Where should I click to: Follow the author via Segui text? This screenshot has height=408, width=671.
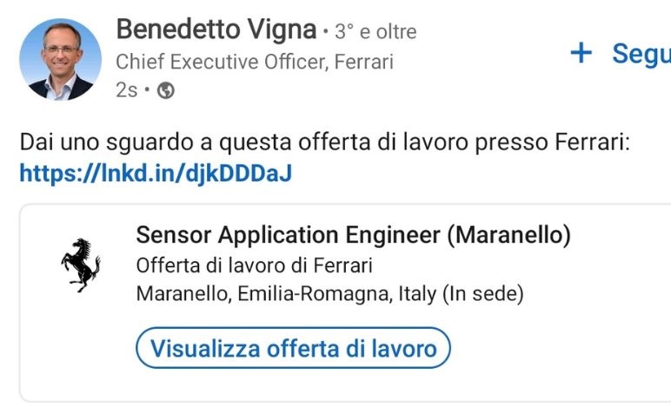click(x=641, y=55)
